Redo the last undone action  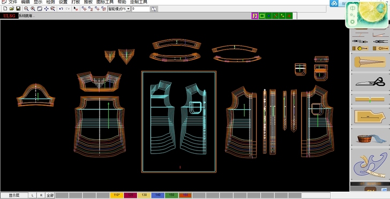pyautogui.click(x=67, y=9)
